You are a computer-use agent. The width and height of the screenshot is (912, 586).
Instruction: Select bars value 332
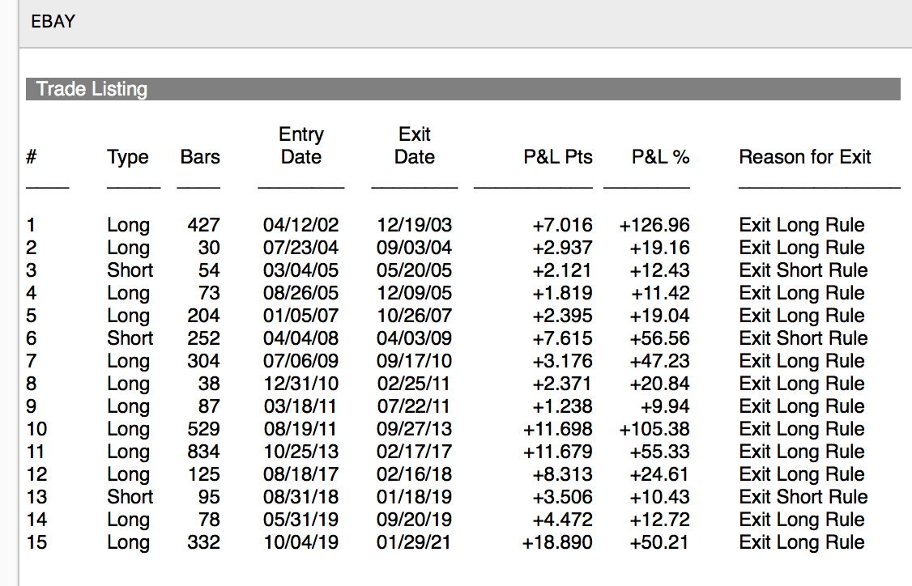(x=203, y=542)
